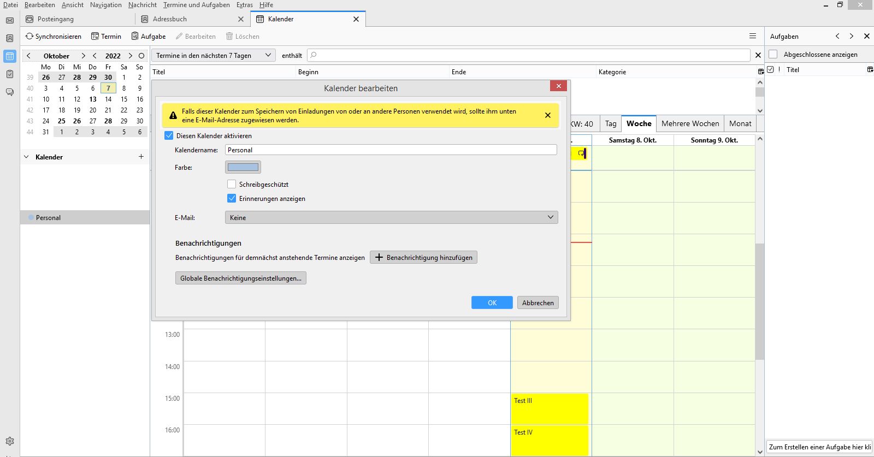Image resolution: width=874 pixels, height=457 pixels.
Task: Collapse the Kalender list section
Action: point(26,157)
